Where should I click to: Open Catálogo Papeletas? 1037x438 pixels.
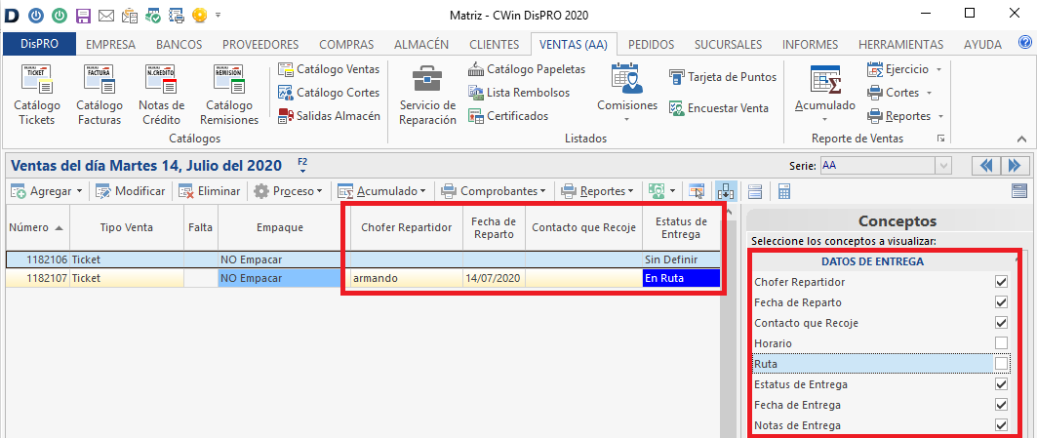(527, 69)
